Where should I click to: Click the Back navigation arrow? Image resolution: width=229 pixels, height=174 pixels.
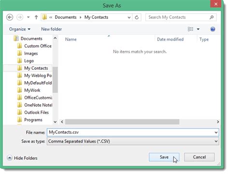10,17
